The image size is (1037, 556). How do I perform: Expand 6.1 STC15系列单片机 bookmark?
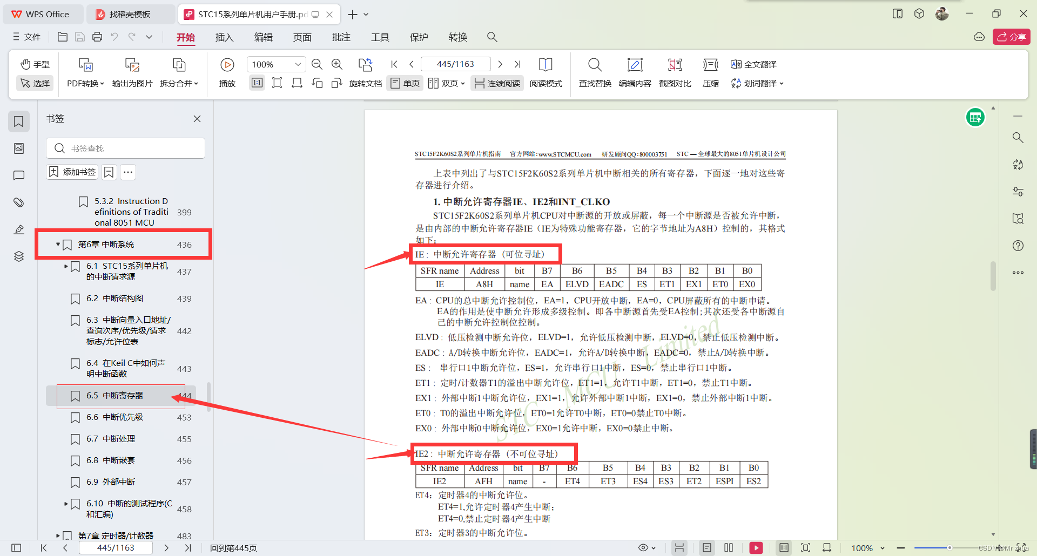(x=66, y=266)
